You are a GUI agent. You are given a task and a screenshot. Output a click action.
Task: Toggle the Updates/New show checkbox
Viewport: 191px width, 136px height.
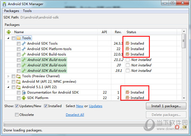[17, 106]
